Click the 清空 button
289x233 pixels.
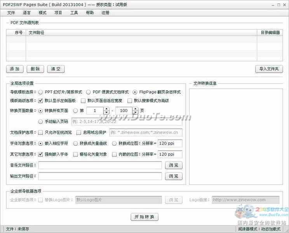point(56,69)
